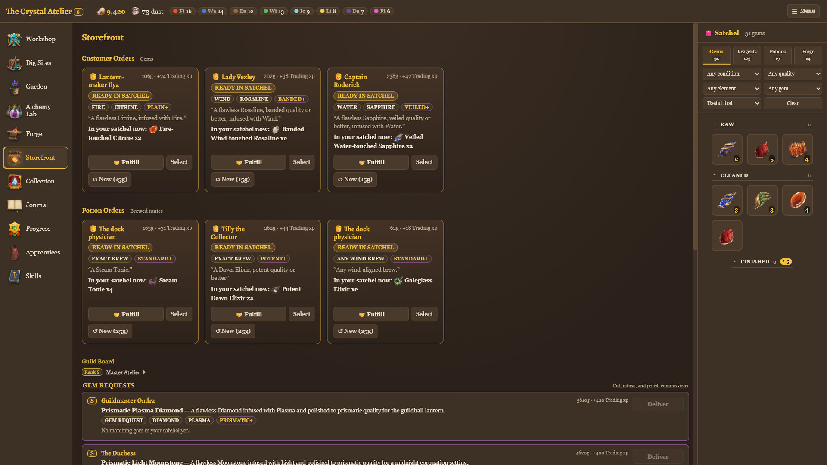Viewport: 827px width, 465px height.
Task: Select the Storefront sidebar item
Action: point(35,158)
